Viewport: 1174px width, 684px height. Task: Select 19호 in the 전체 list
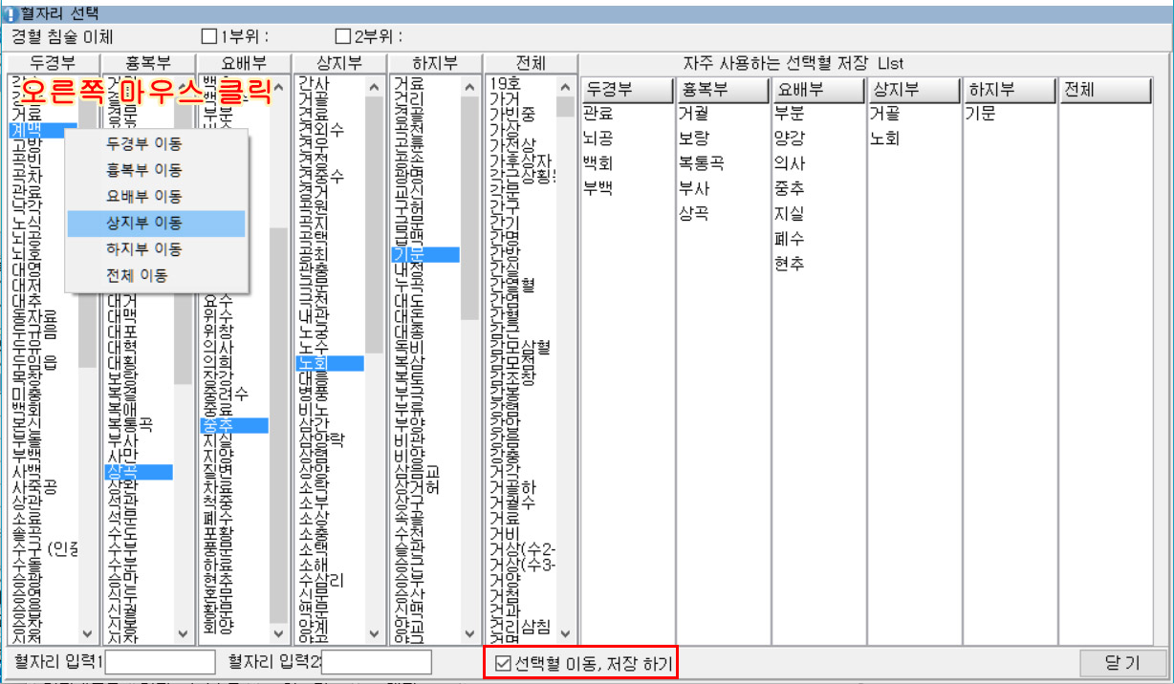(x=503, y=83)
